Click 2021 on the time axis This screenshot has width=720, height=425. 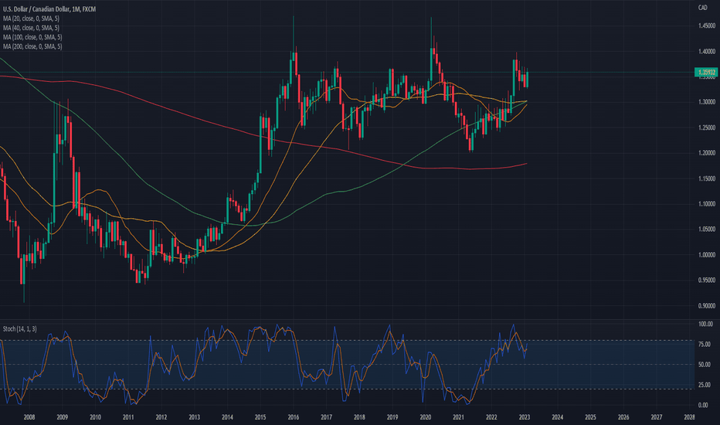(x=458, y=417)
